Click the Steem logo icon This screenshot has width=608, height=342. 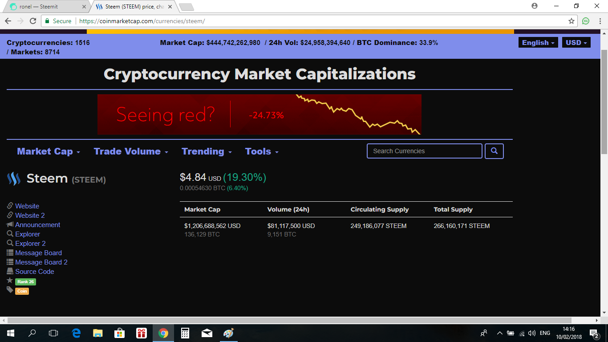14,179
